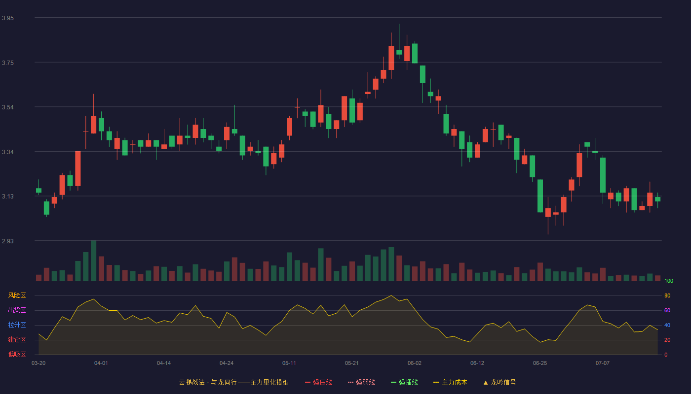Click the orange 80 indicator scale value
The image size is (691, 394).
667,295
